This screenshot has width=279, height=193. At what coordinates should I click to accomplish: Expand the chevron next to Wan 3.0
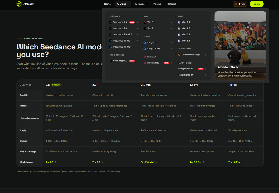coord(206,22)
